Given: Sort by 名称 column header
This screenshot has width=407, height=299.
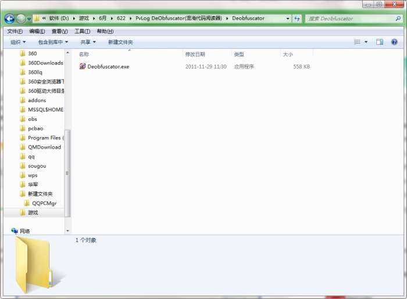Looking at the screenshot, I should point(84,54).
